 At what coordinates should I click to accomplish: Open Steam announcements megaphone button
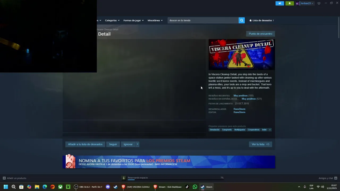[x=279, y=3]
